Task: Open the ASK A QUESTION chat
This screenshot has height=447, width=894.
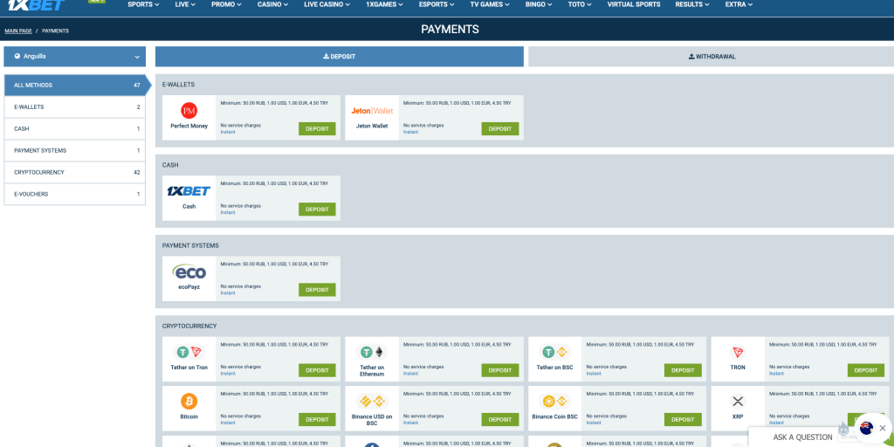Action: tap(803, 437)
